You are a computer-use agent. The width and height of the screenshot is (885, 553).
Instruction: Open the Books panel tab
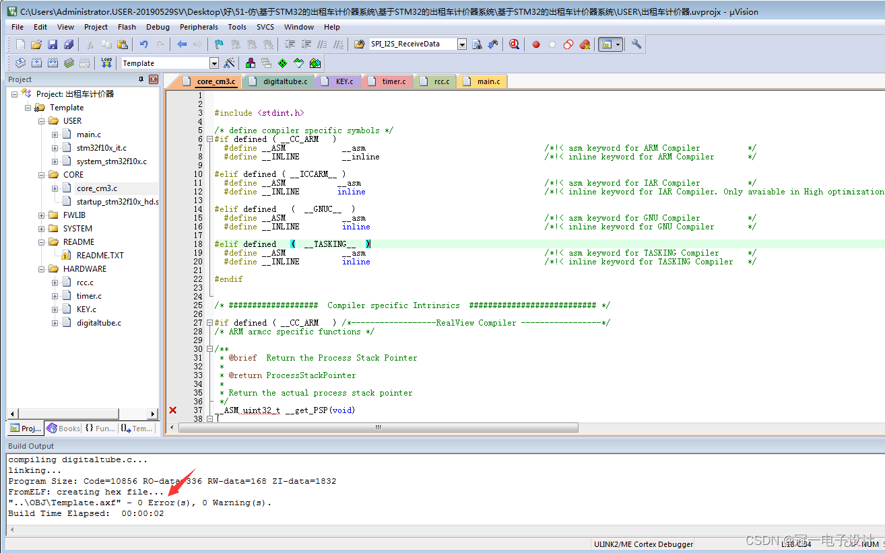pyautogui.click(x=63, y=429)
